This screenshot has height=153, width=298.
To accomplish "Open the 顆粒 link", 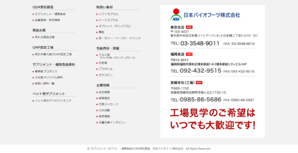I will [101, 32].
